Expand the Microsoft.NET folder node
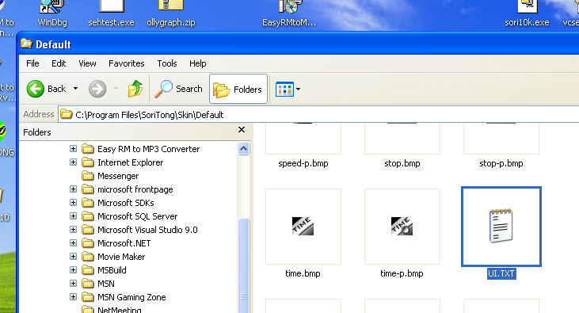The height and width of the screenshot is (313, 579). 73,243
